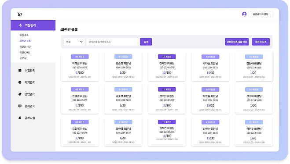Open 김정애 회원님 membership card

click(80, 132)
